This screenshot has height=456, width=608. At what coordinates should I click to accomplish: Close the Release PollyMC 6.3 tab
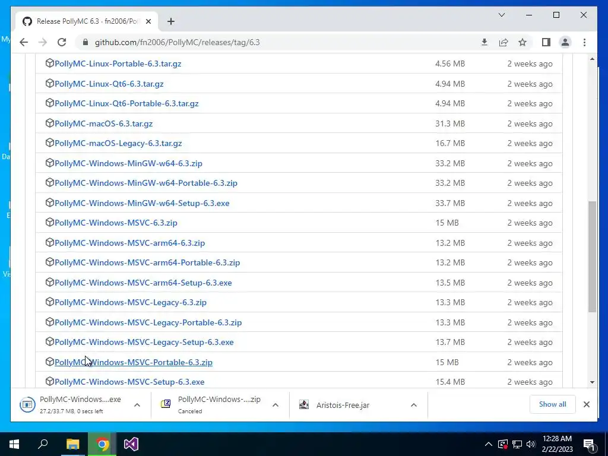pyautogui.click(x=148, y=21)
